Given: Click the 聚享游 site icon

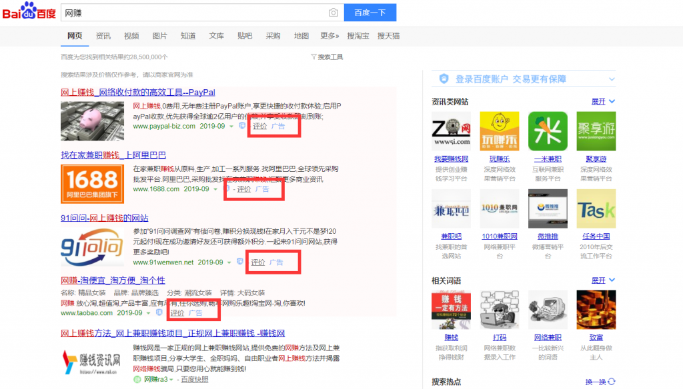Looking at the screenshot, I should click(596, 131).
